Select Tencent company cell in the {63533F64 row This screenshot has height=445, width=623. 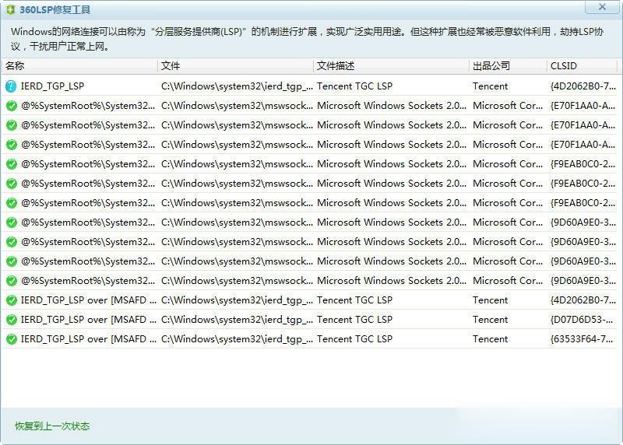(491, 339)
